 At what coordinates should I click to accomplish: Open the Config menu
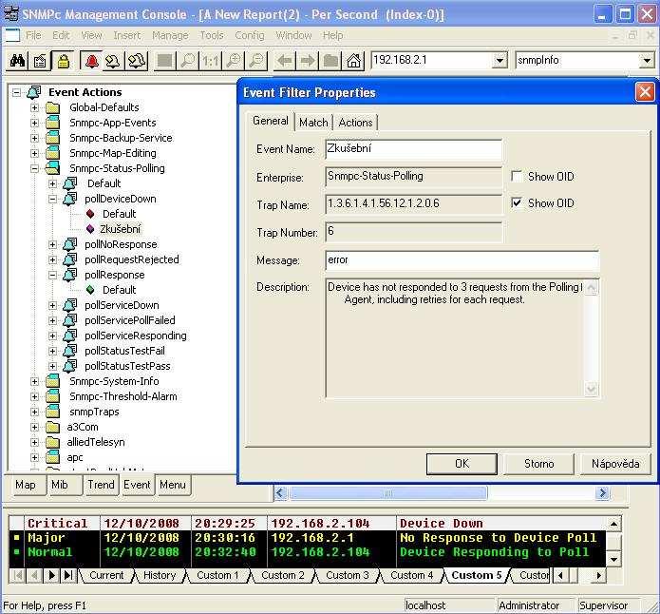250,35
